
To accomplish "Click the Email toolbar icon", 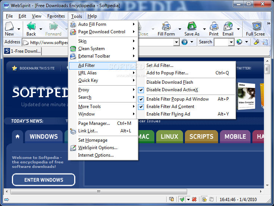I will tap(228, 26).
